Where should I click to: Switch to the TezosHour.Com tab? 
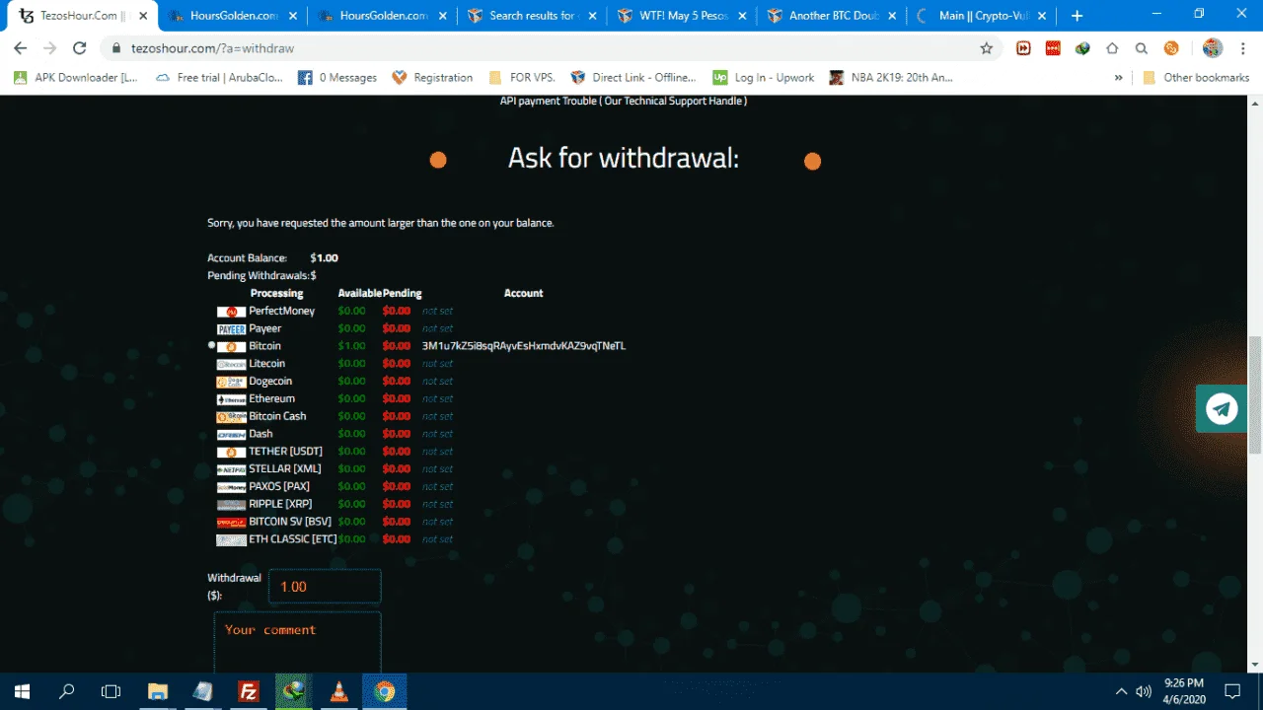(x=79, y=16)
